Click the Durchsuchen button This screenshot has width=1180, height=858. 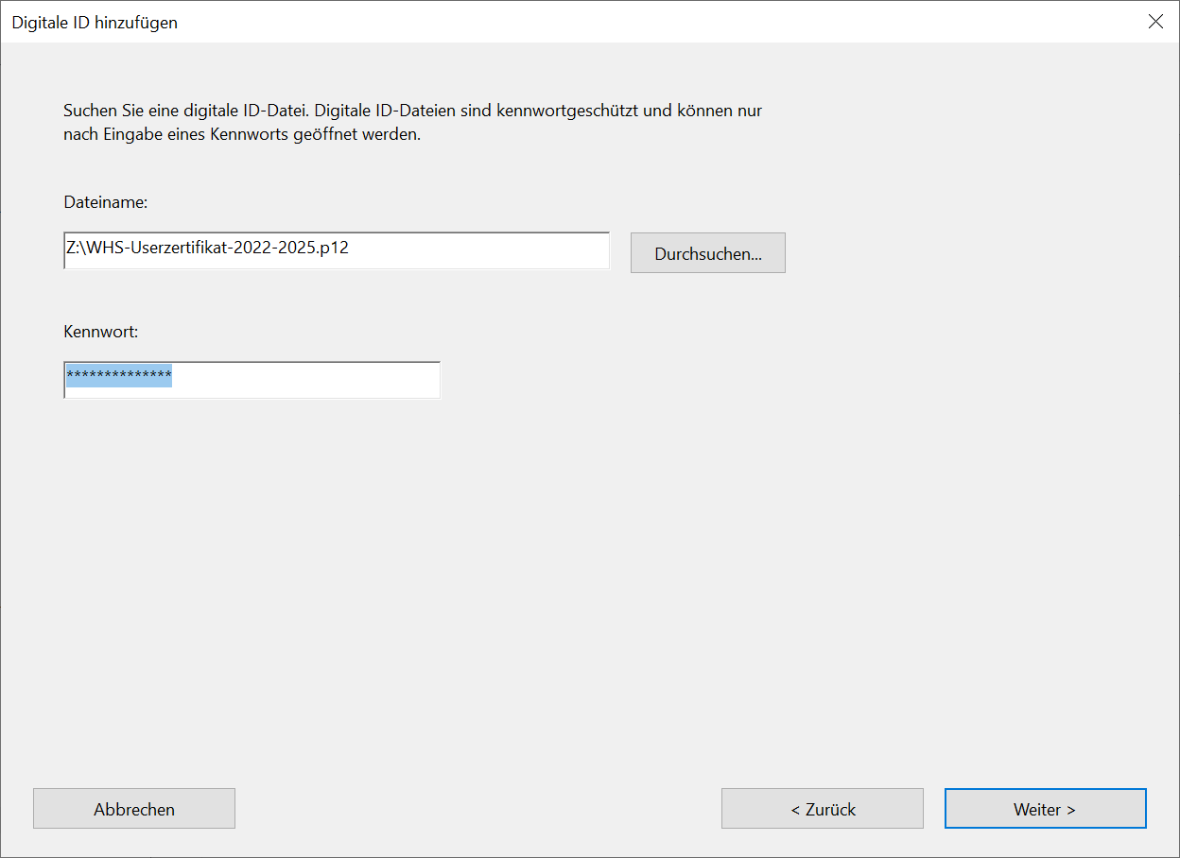tap(707, 253)
